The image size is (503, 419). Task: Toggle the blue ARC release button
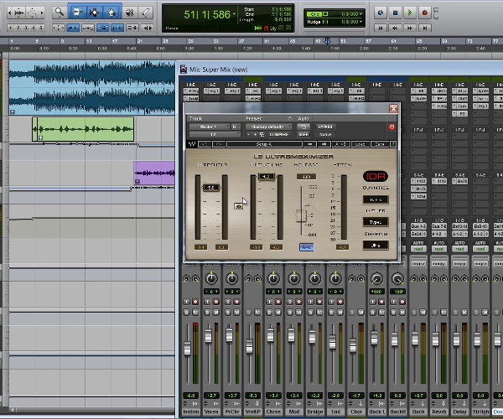306,246
